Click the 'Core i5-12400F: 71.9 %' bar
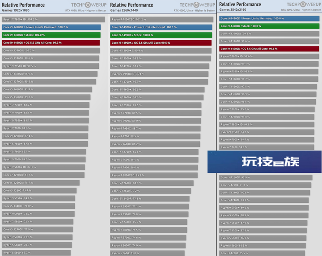 pos(38,230)
